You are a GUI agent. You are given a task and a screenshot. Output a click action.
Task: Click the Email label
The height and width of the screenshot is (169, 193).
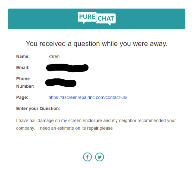click(x=23, y=68)
